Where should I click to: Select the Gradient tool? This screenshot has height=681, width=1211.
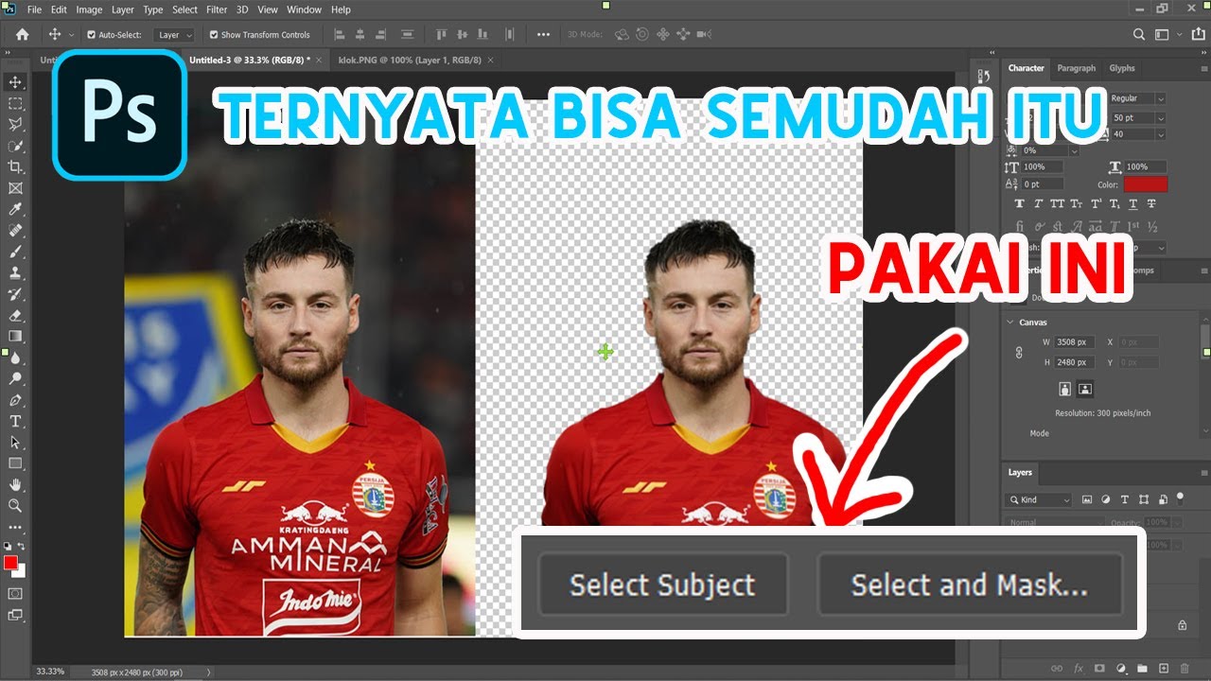point(15,336)
